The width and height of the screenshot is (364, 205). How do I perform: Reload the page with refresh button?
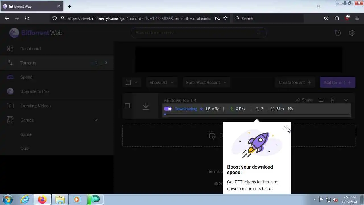click(27, 18)
